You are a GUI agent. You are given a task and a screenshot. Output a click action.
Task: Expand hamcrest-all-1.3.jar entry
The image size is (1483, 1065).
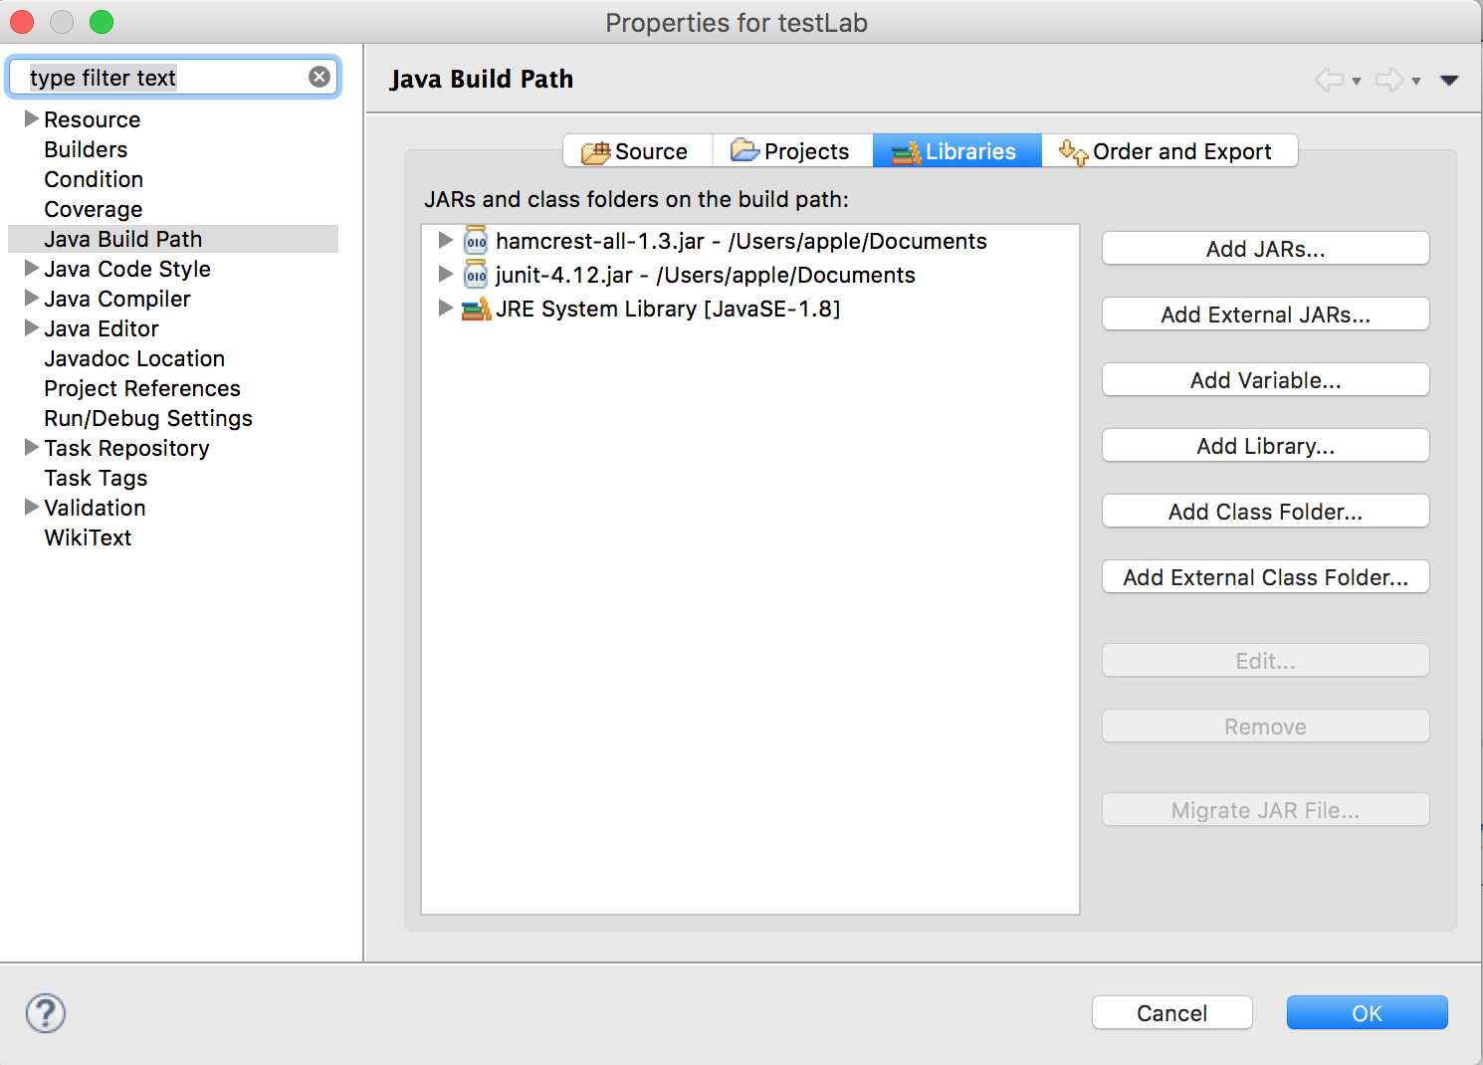pos(446,240)
